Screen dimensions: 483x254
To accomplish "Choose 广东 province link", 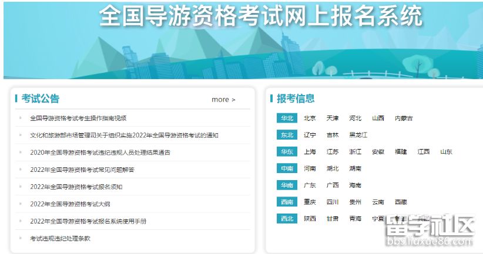I will coord(310,185).
